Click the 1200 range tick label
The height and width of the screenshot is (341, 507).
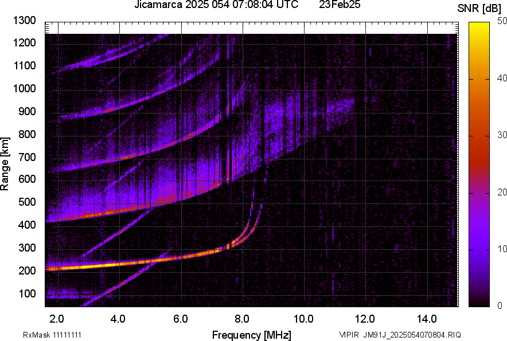pos(24,42)
